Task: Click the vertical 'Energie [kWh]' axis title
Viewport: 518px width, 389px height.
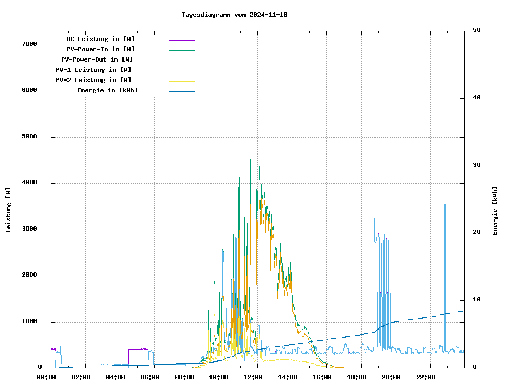Action: point(495,211)
